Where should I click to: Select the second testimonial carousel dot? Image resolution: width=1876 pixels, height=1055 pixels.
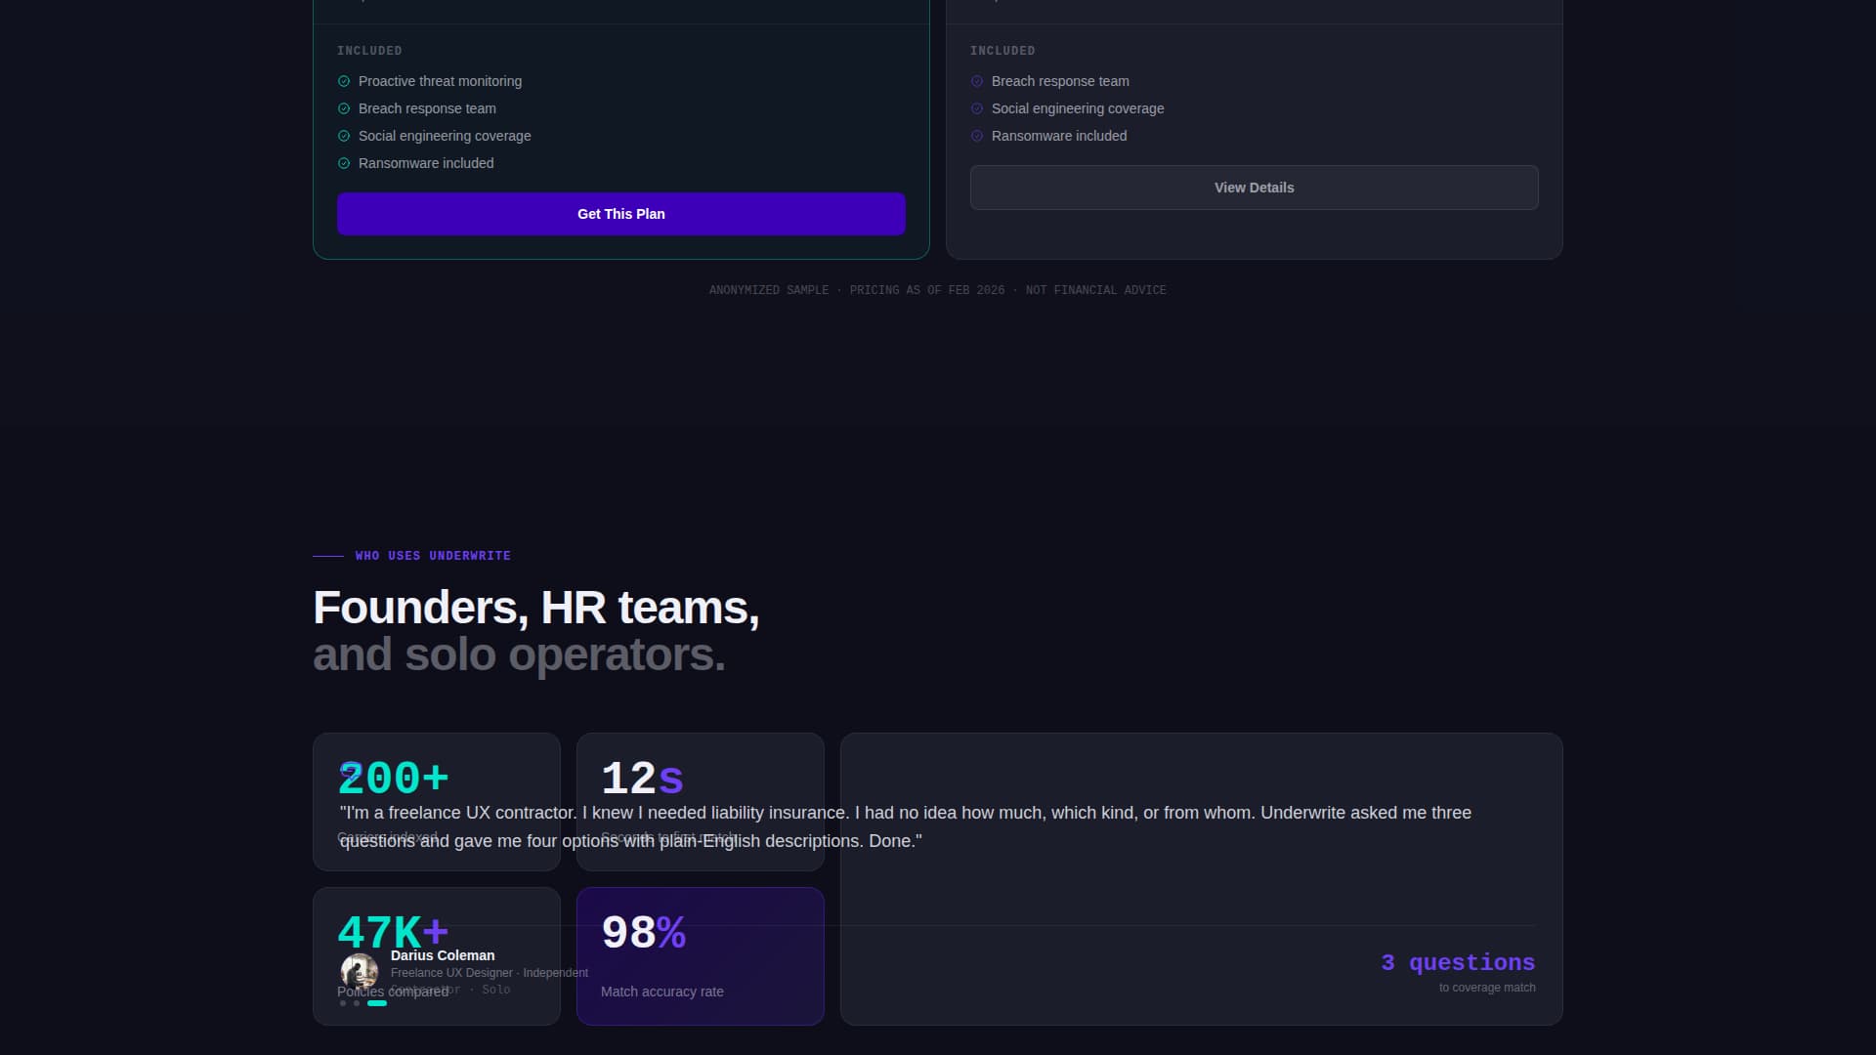pyautogui.click(x=357, y=1003)
